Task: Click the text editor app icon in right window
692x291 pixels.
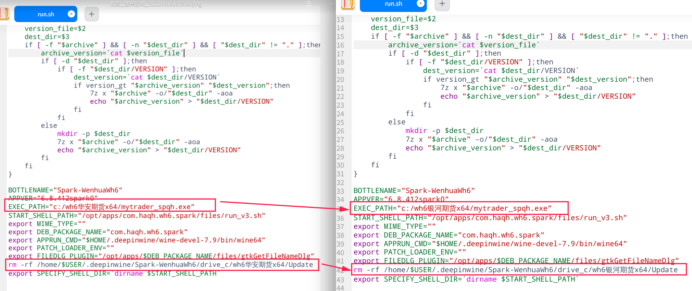Action: click(x=347, y=4)
